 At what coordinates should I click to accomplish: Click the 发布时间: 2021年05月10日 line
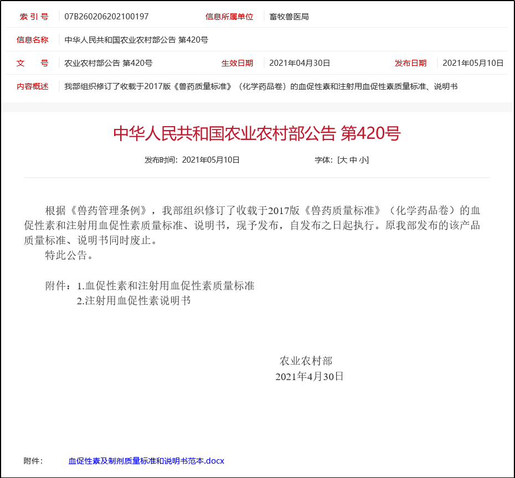tap(192, 160)
